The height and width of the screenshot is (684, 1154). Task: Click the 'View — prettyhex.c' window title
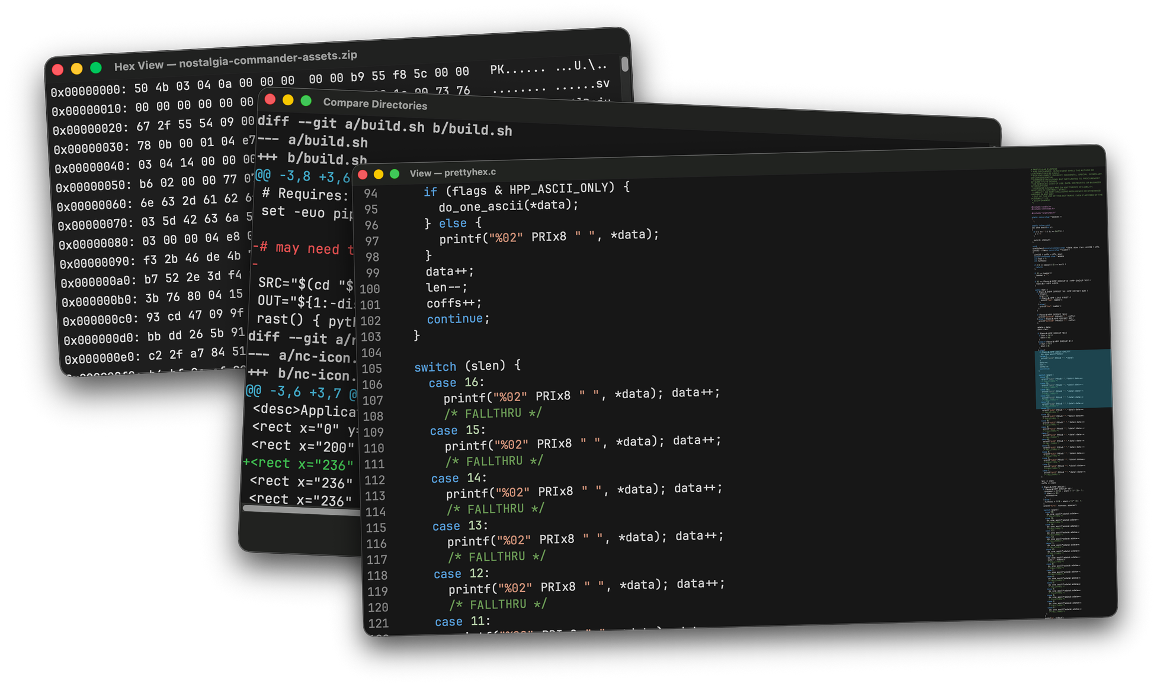453,173
